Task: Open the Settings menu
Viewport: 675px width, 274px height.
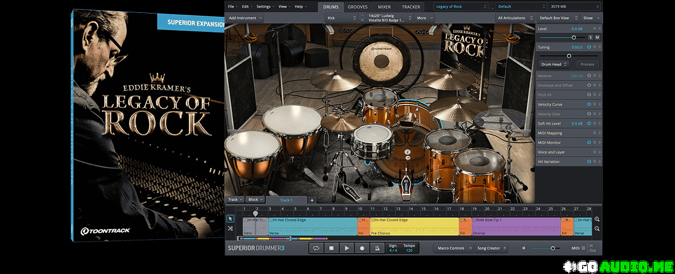Action: click(264, 7)
